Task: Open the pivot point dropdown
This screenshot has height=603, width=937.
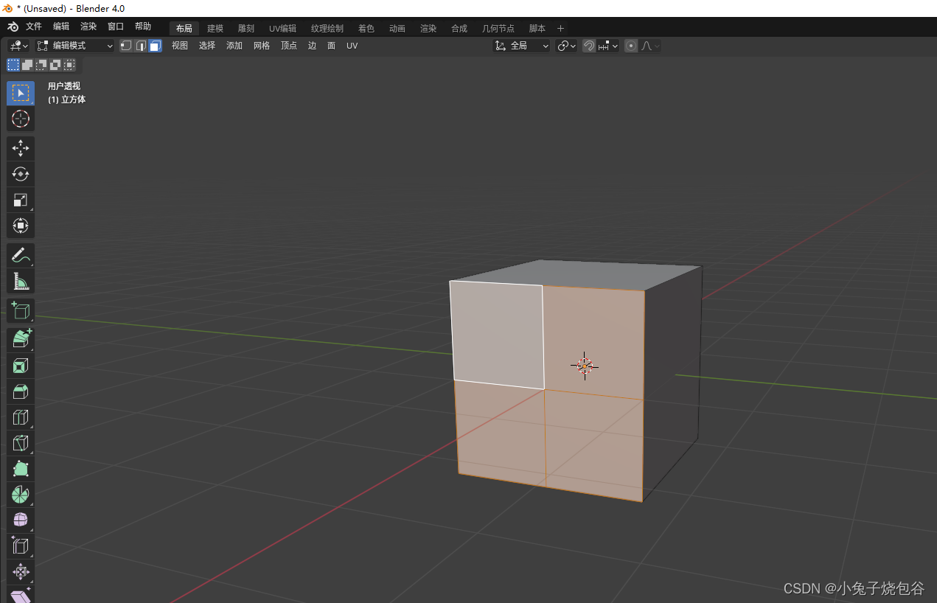Action: pos(567,46)
